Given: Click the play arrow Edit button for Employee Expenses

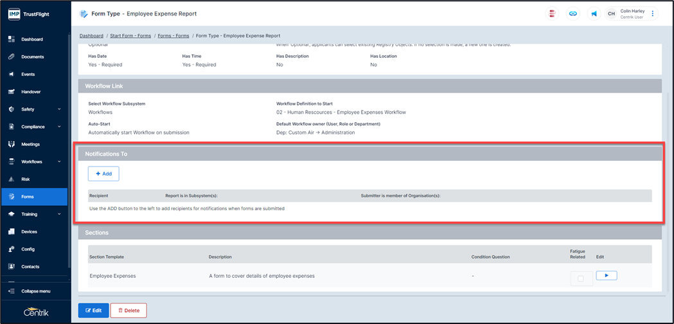Looking at the screenshot, I should (606, 276).
